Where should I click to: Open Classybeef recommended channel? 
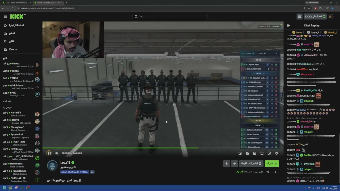21,129
